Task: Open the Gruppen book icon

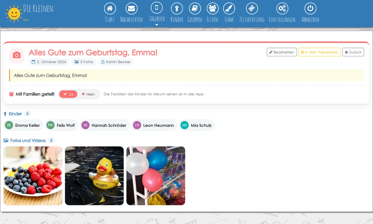Action: [x=195, y=9]
